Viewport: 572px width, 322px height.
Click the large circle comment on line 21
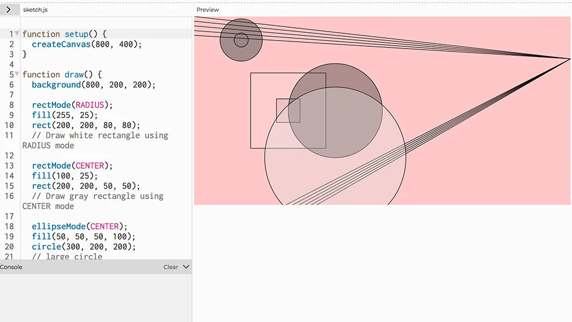coord(67,256)
